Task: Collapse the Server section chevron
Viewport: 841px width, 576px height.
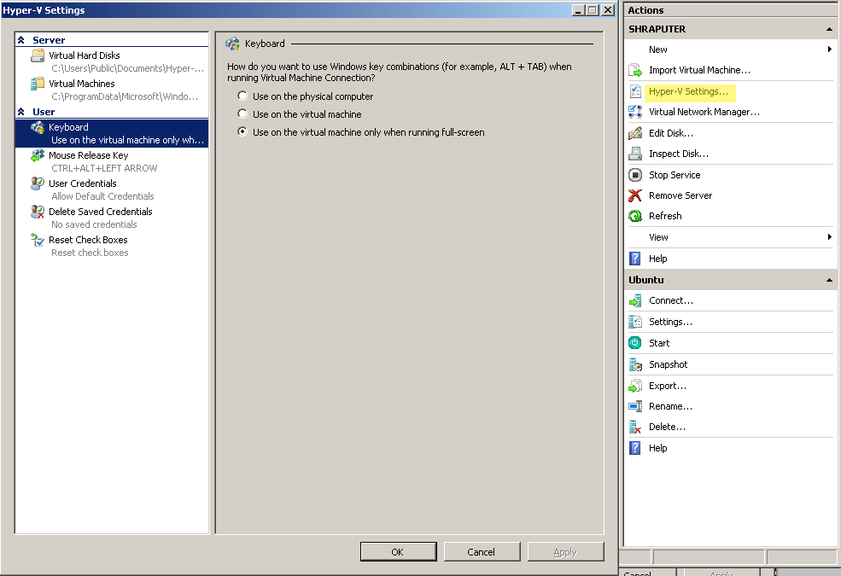Action: click(20, 39)
